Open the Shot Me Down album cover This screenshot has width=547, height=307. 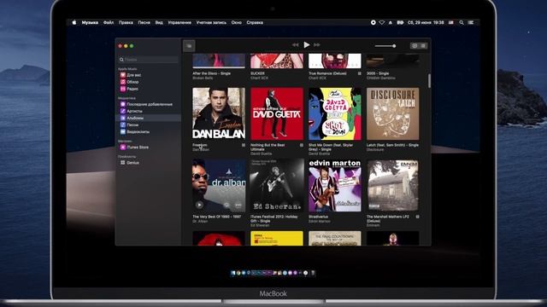click(335, 113)
